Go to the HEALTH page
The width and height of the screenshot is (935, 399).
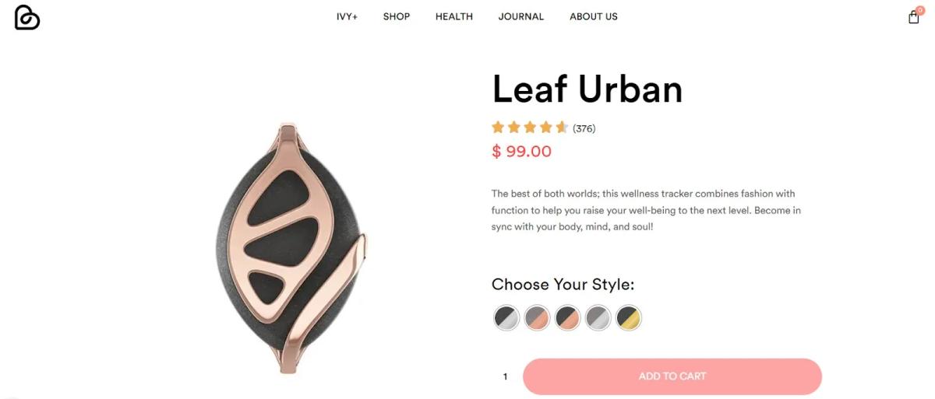(454, 16)
